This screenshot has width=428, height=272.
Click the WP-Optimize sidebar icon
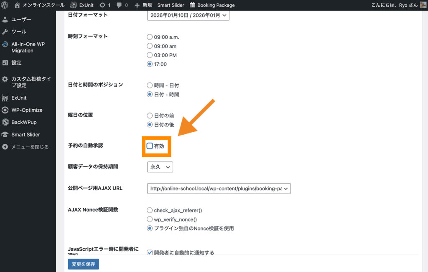[5, 110]
